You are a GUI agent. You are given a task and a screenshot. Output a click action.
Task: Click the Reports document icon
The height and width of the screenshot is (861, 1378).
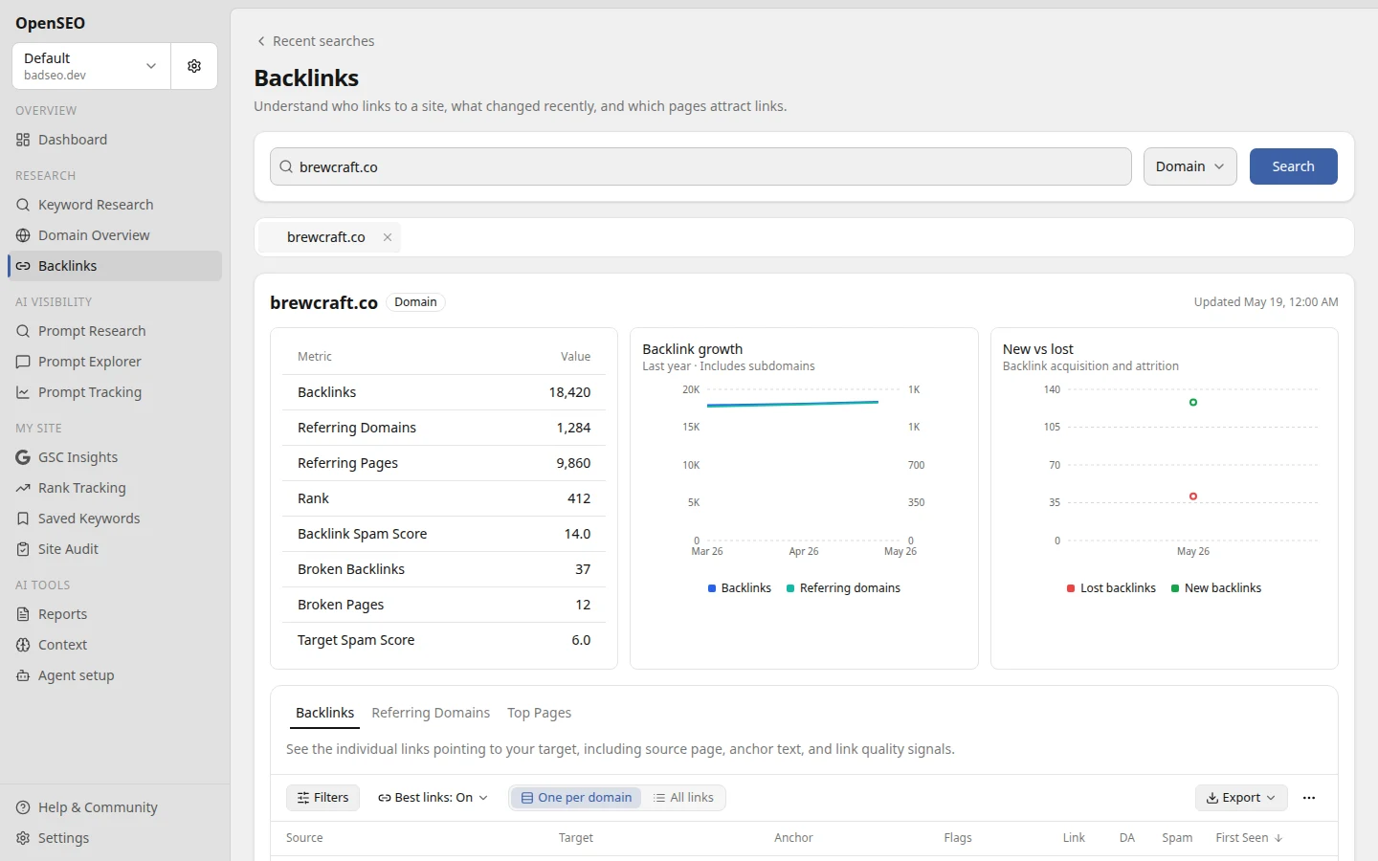coord(23,614)
